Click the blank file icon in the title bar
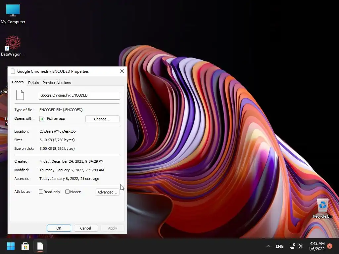Screen dimensions: 339x254 (13, 71)
